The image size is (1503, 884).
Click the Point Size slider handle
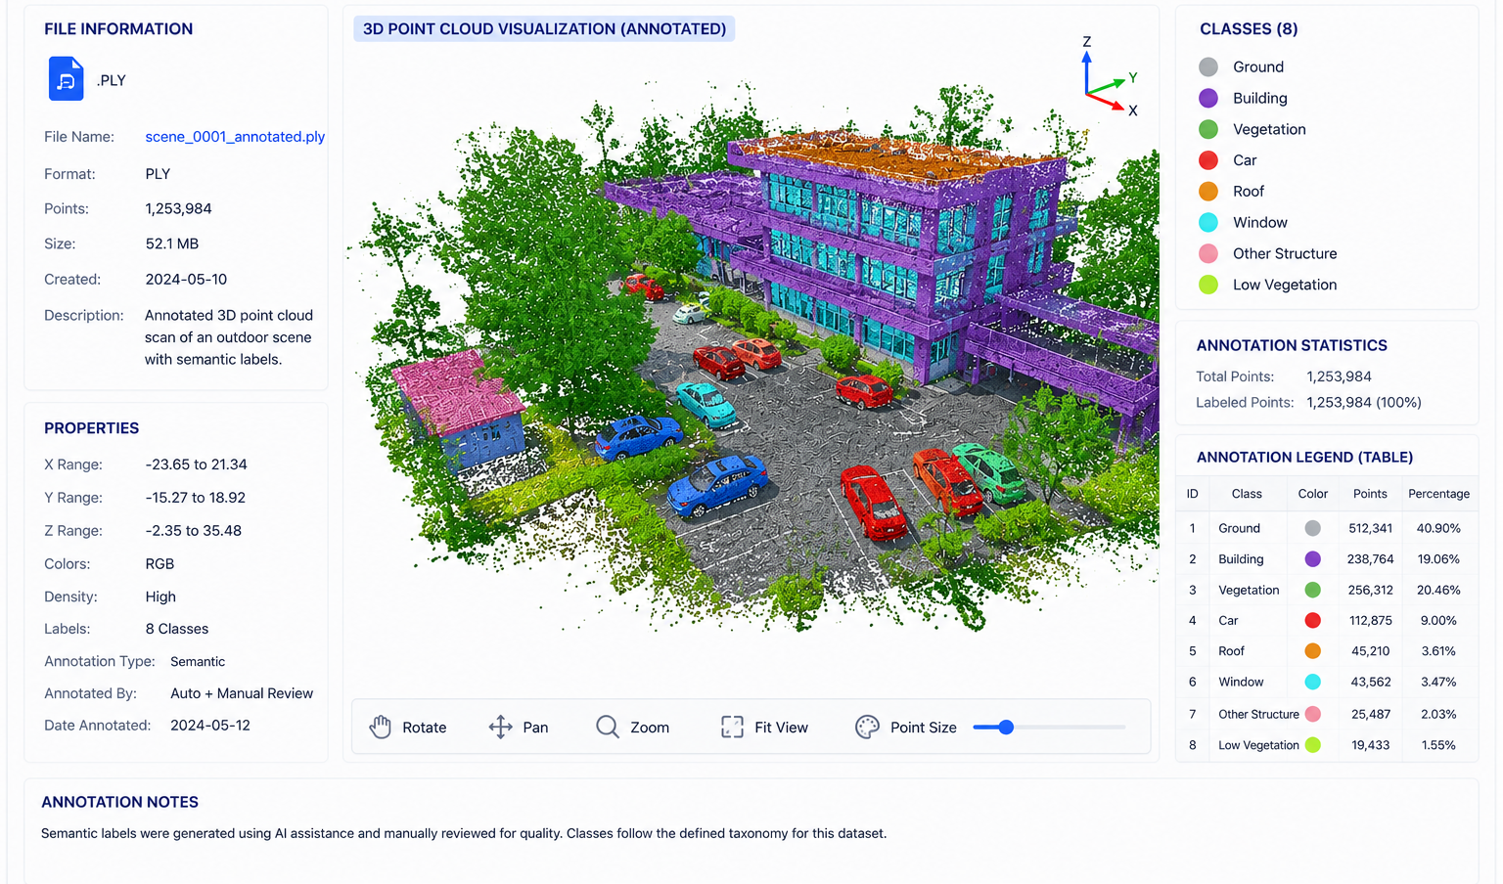coord(1006,727)
